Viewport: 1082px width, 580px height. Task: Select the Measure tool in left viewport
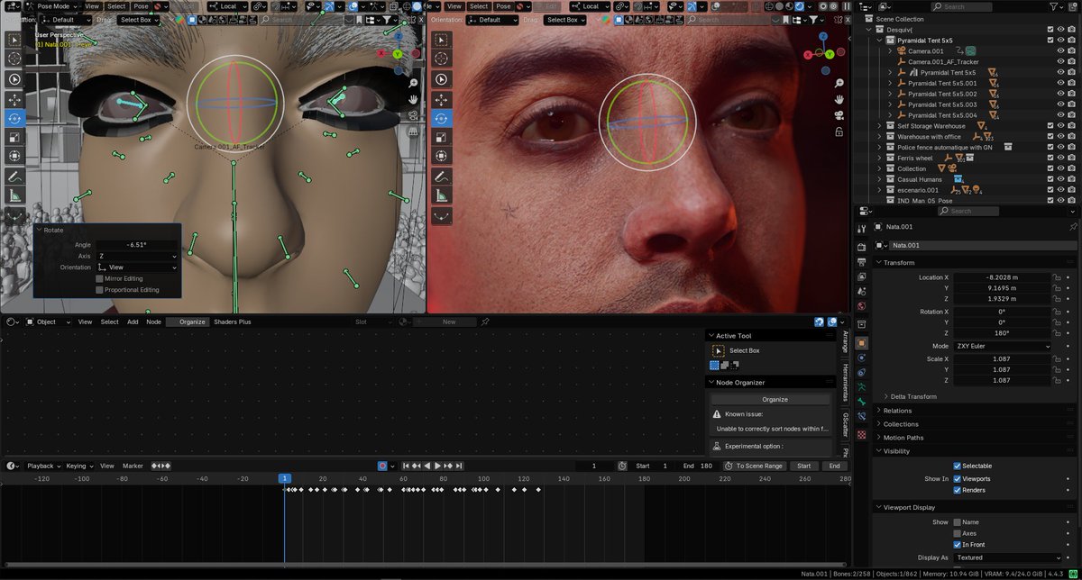(14, 195)
